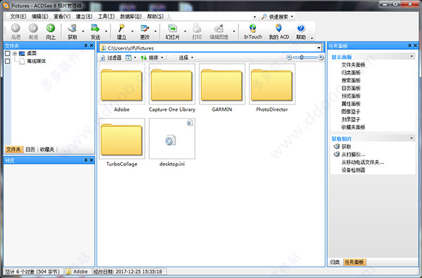The image size is (422, 278).
Task: Click the 更改 modify toolbar icon
Action: pos(145,28)
